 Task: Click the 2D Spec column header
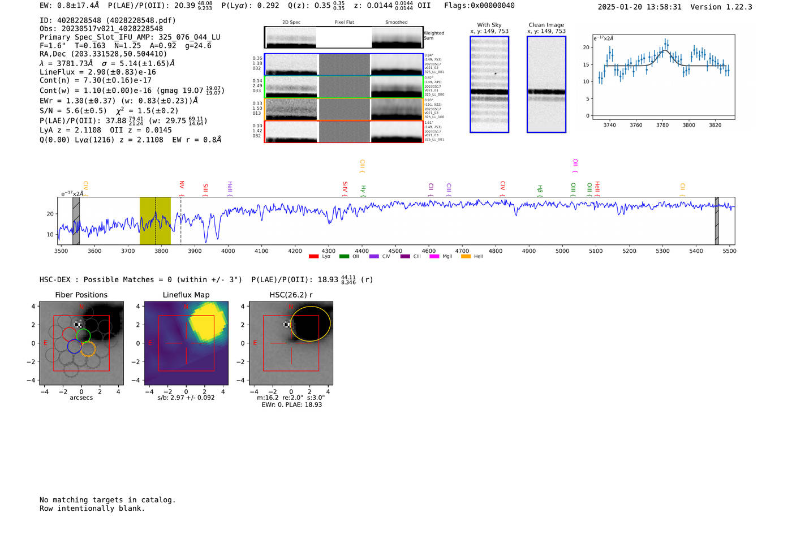coord(291,22)
